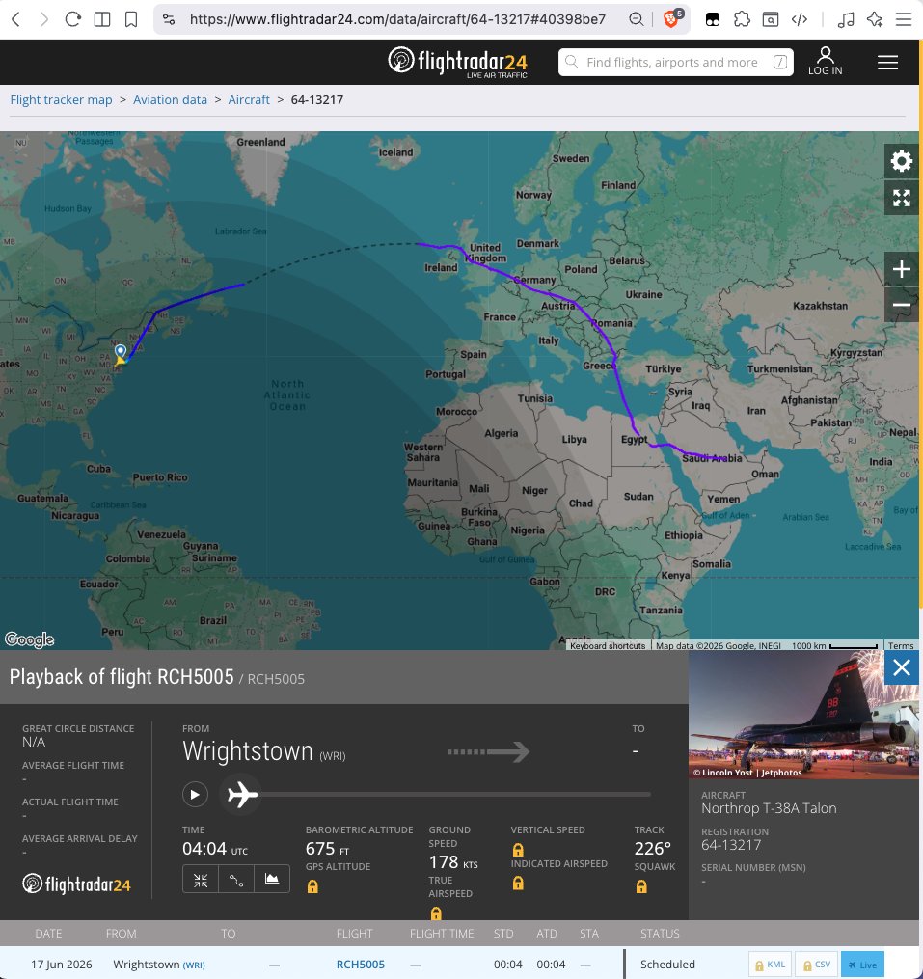Click the STATUS column header

click(x=660, y=934)
